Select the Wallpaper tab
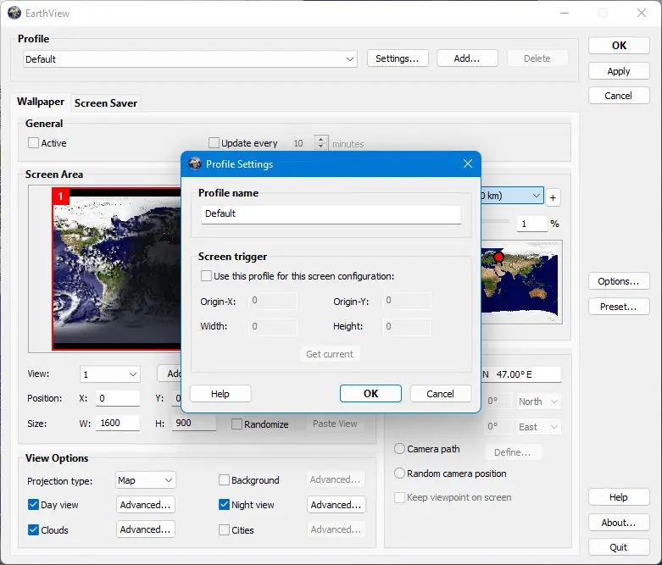This screenshot has width=662, height=565. [41, 102]
